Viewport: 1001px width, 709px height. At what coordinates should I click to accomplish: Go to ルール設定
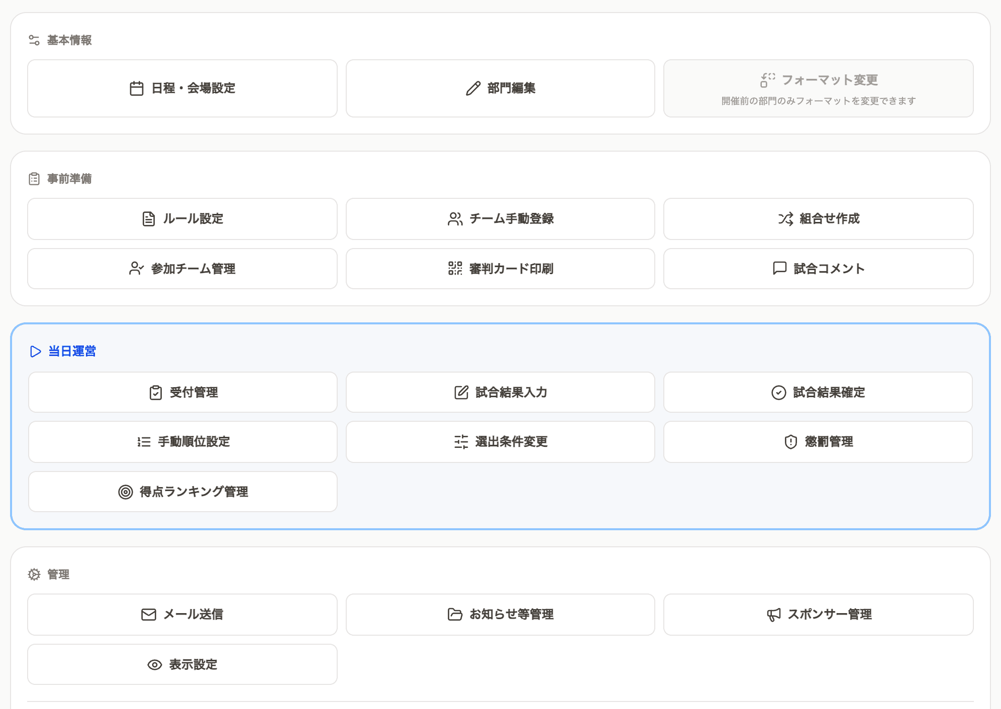pos(182,219)
